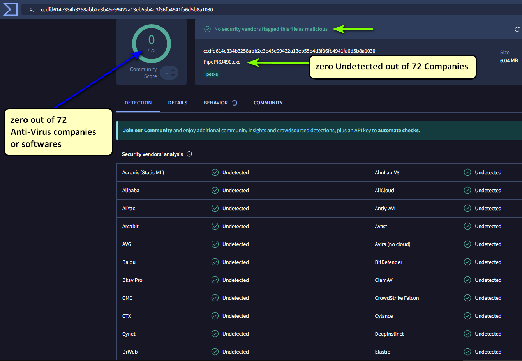Switch to the COMMUNITY tab
The height and width of the screenshot is (361, 522).
[268, 103]
